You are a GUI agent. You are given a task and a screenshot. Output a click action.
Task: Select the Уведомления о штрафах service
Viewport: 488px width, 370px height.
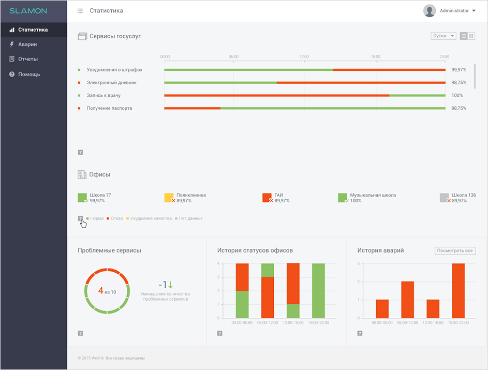coord(114,70)
